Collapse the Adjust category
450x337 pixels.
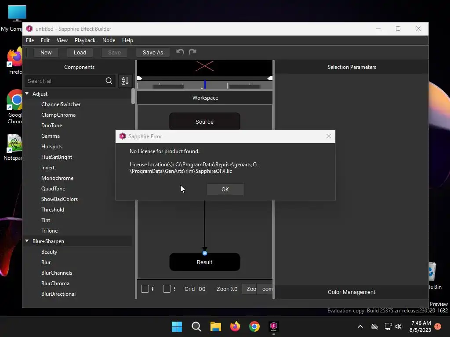tap(27, 93)
